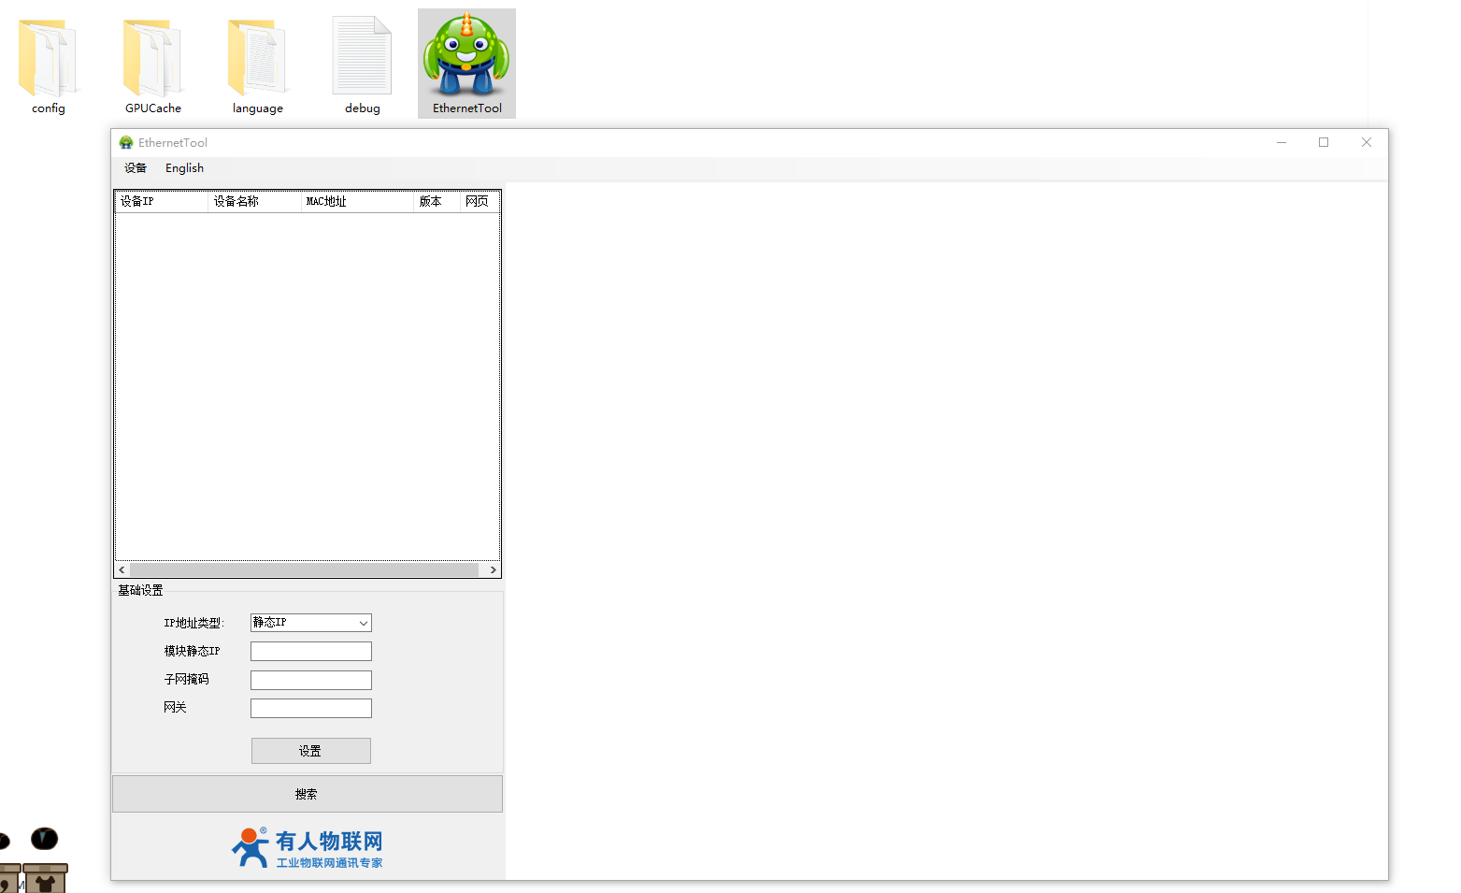Image resolution: width=1461 pixels, height=893 pixels.
Task: Select the EthernetTool application icon
Action: pos(466,58)
